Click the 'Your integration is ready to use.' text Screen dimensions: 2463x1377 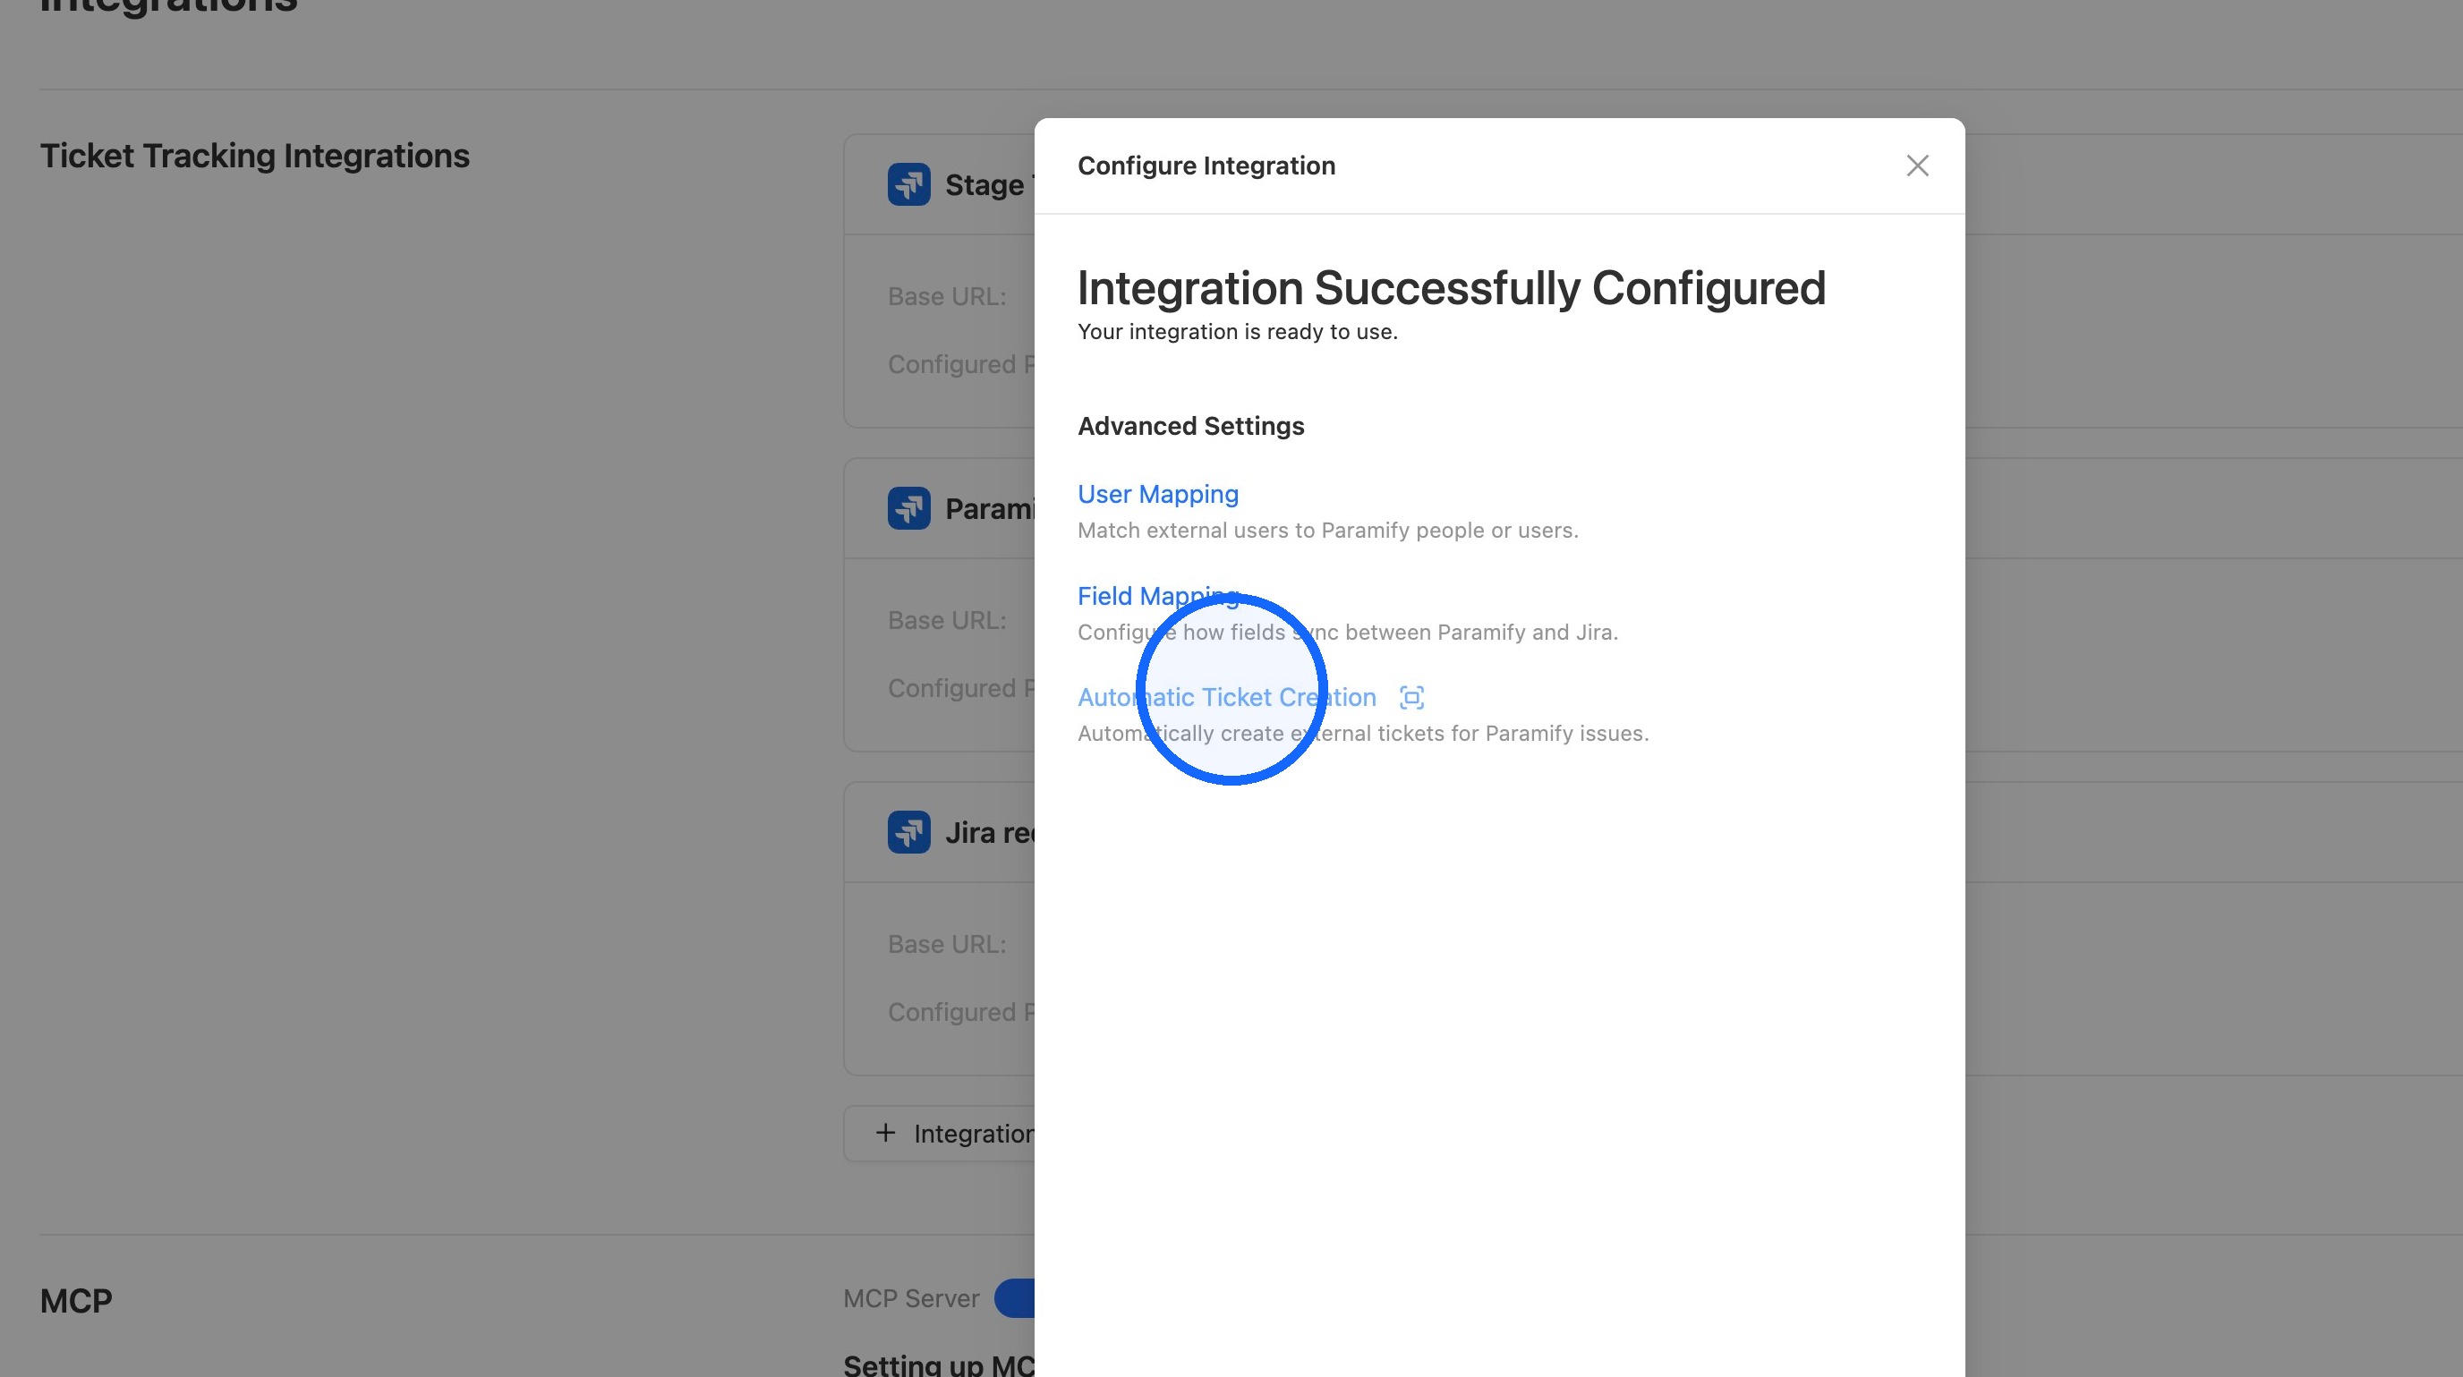tap(1237, 332)
